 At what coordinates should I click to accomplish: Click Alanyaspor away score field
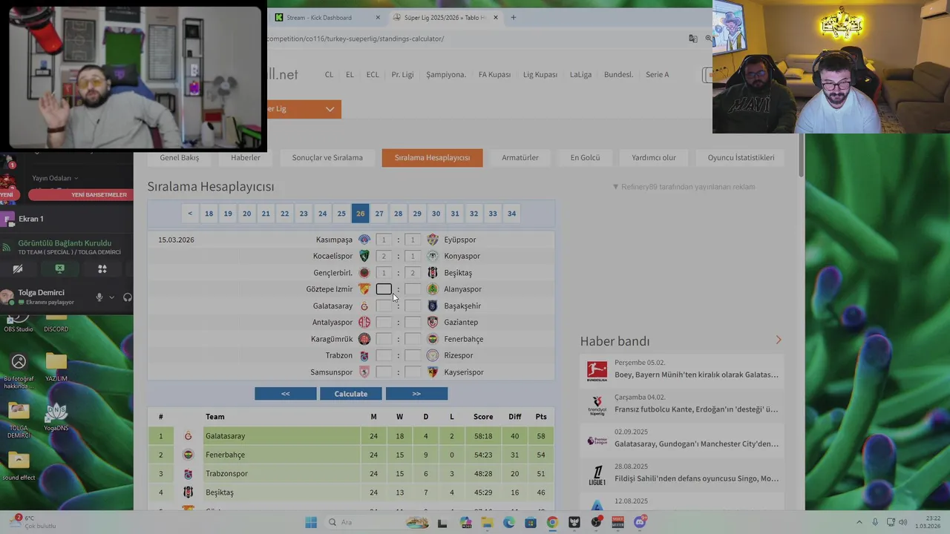[413, 289]
